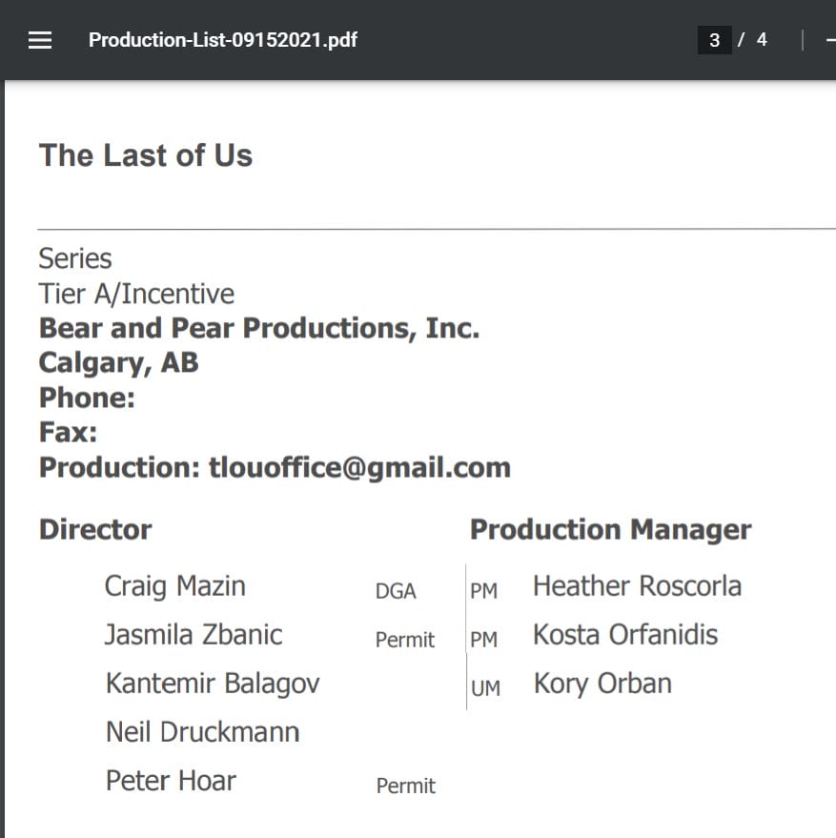Viewport: 836px width, 838px height.
Task: Click the tlouoffice@gmail.com email address
Action: click(359, 467)
